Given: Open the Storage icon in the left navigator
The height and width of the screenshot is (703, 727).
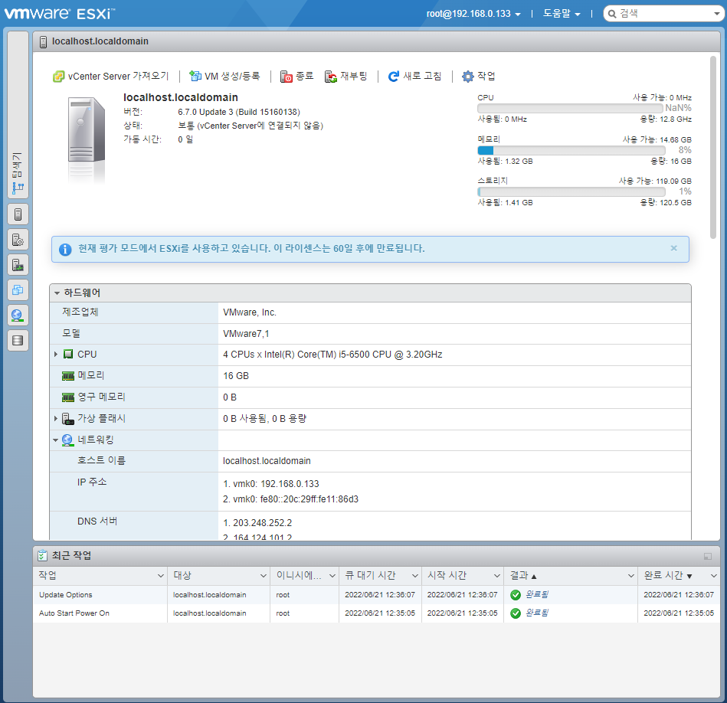Looking at the screenshot, I should [18, 341].
